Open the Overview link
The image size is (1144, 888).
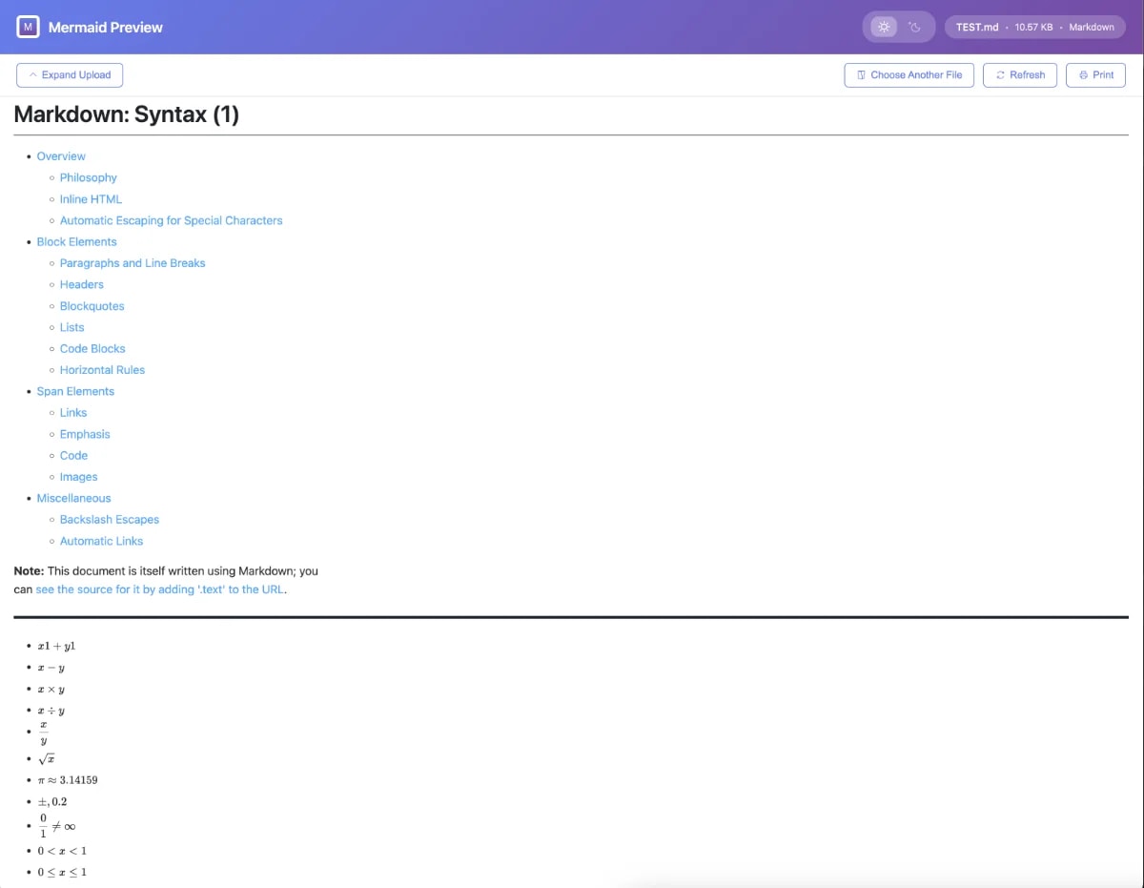[61, 156]
